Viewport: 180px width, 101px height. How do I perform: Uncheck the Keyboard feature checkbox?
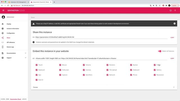click(x=37, y=70)
